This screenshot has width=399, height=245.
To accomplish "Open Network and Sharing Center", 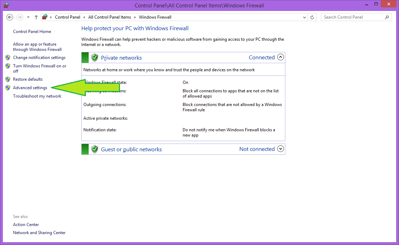I will tap(39, 233).
